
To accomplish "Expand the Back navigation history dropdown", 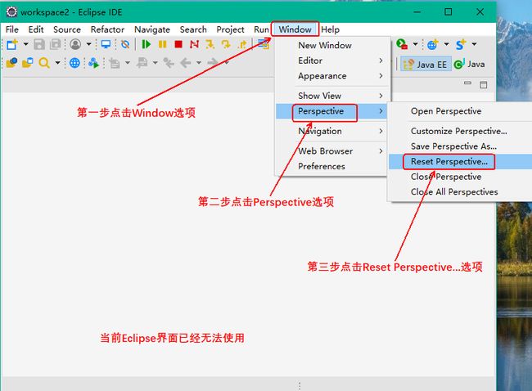I will tap(199, 63).
